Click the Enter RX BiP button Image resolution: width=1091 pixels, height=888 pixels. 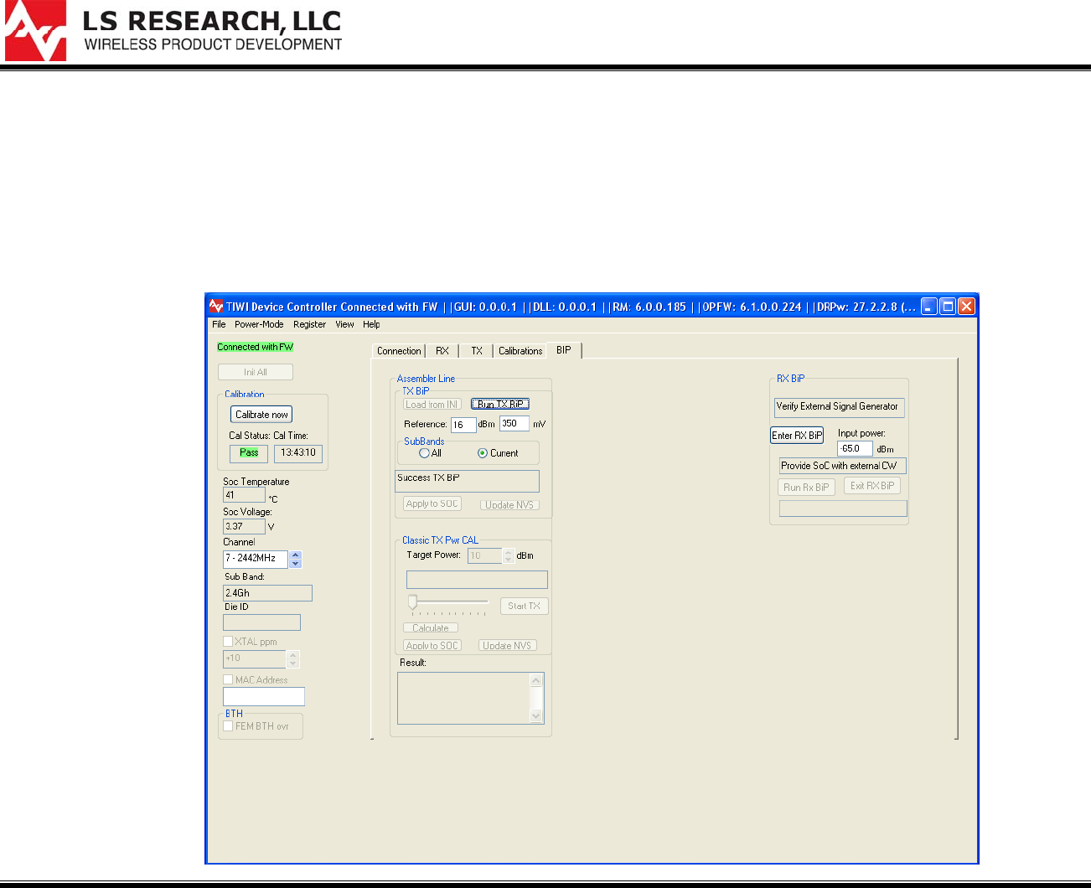click(797, 436)
